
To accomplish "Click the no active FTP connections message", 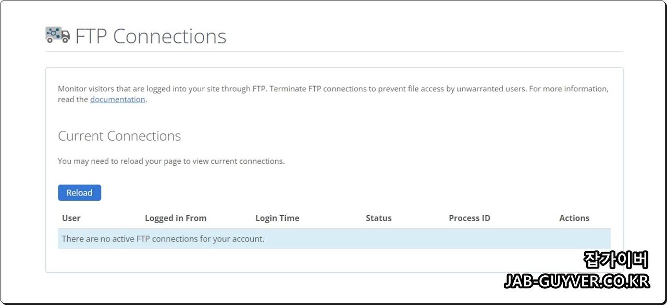I will pos(163,239).
